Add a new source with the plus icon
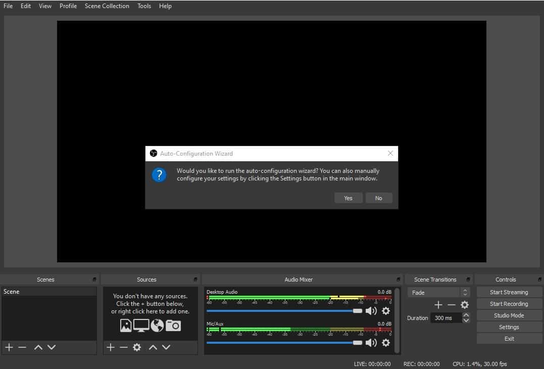Screen dimensions: 544x369 (110, 347)
